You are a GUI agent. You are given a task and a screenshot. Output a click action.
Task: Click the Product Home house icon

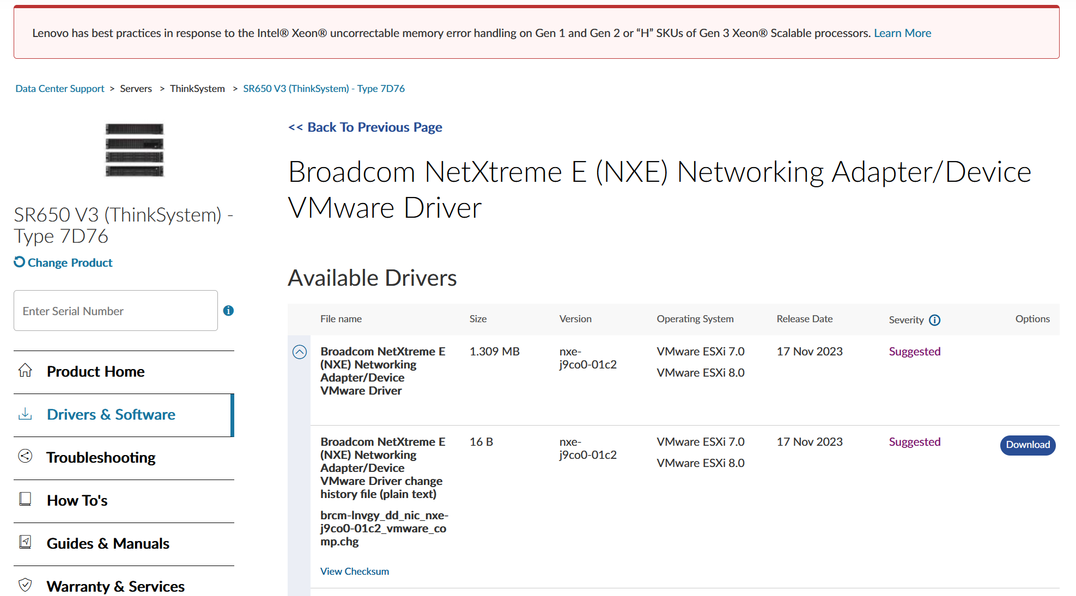point(25,371)
